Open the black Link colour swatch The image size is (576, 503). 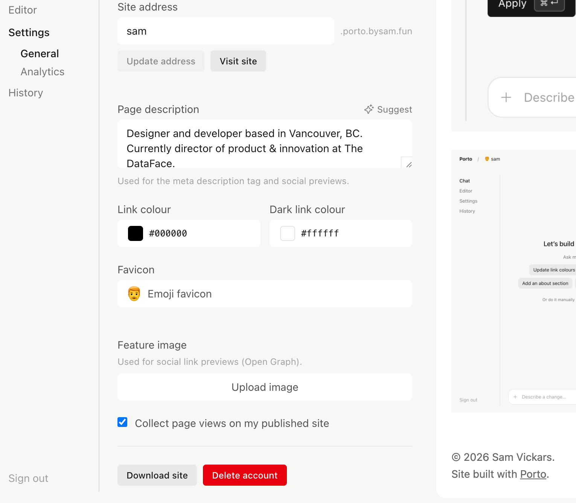pyautogui.click(x=136, y=233)
